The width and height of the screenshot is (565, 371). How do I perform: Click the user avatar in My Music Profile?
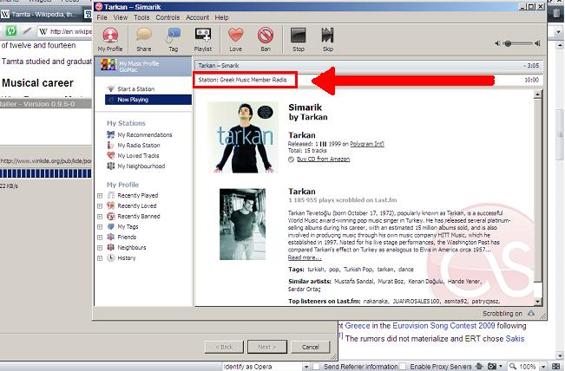coord(108,65)
